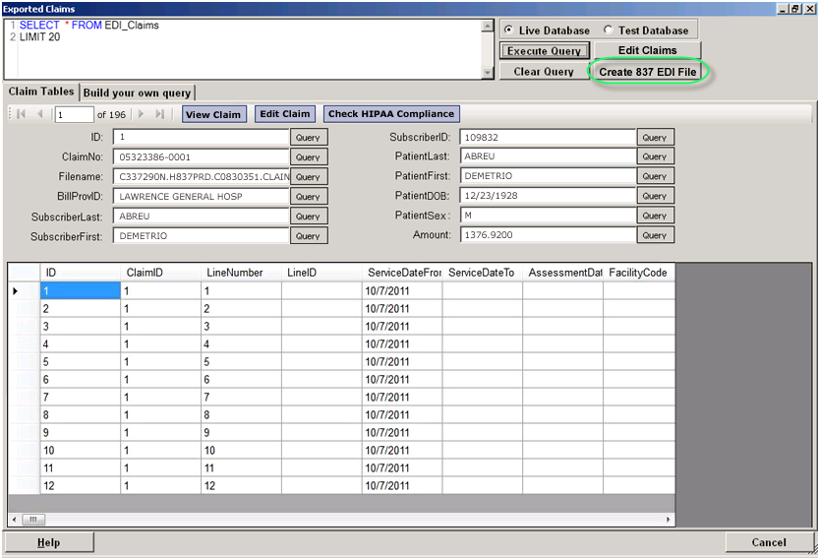
Task: Click inside the PatientDOB field
Action: click(547, 196)
